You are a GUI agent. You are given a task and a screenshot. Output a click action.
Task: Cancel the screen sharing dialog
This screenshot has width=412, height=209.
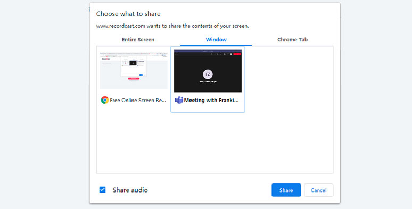click(x=319, y=190)
